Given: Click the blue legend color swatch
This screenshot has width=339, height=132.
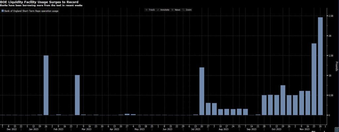Looking at the screenshot, I should click(2, 11).
